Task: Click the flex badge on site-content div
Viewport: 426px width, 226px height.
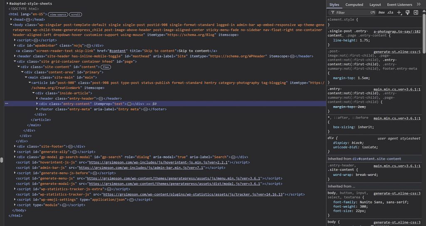Action: (x=106, y=67)
